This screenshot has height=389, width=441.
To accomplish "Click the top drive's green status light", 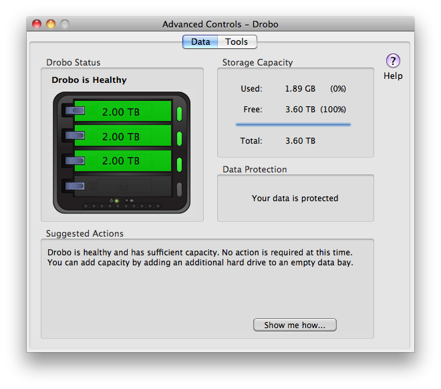I will (180, 114).
